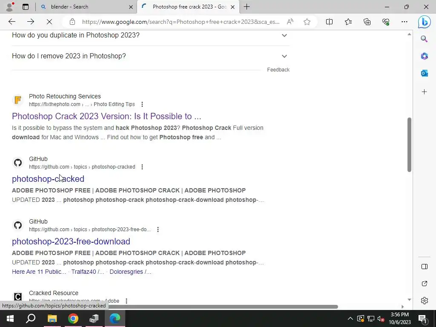Open muted volume tray icon
The width and height of the screenshot is (436, 327).
pos(381,318)
